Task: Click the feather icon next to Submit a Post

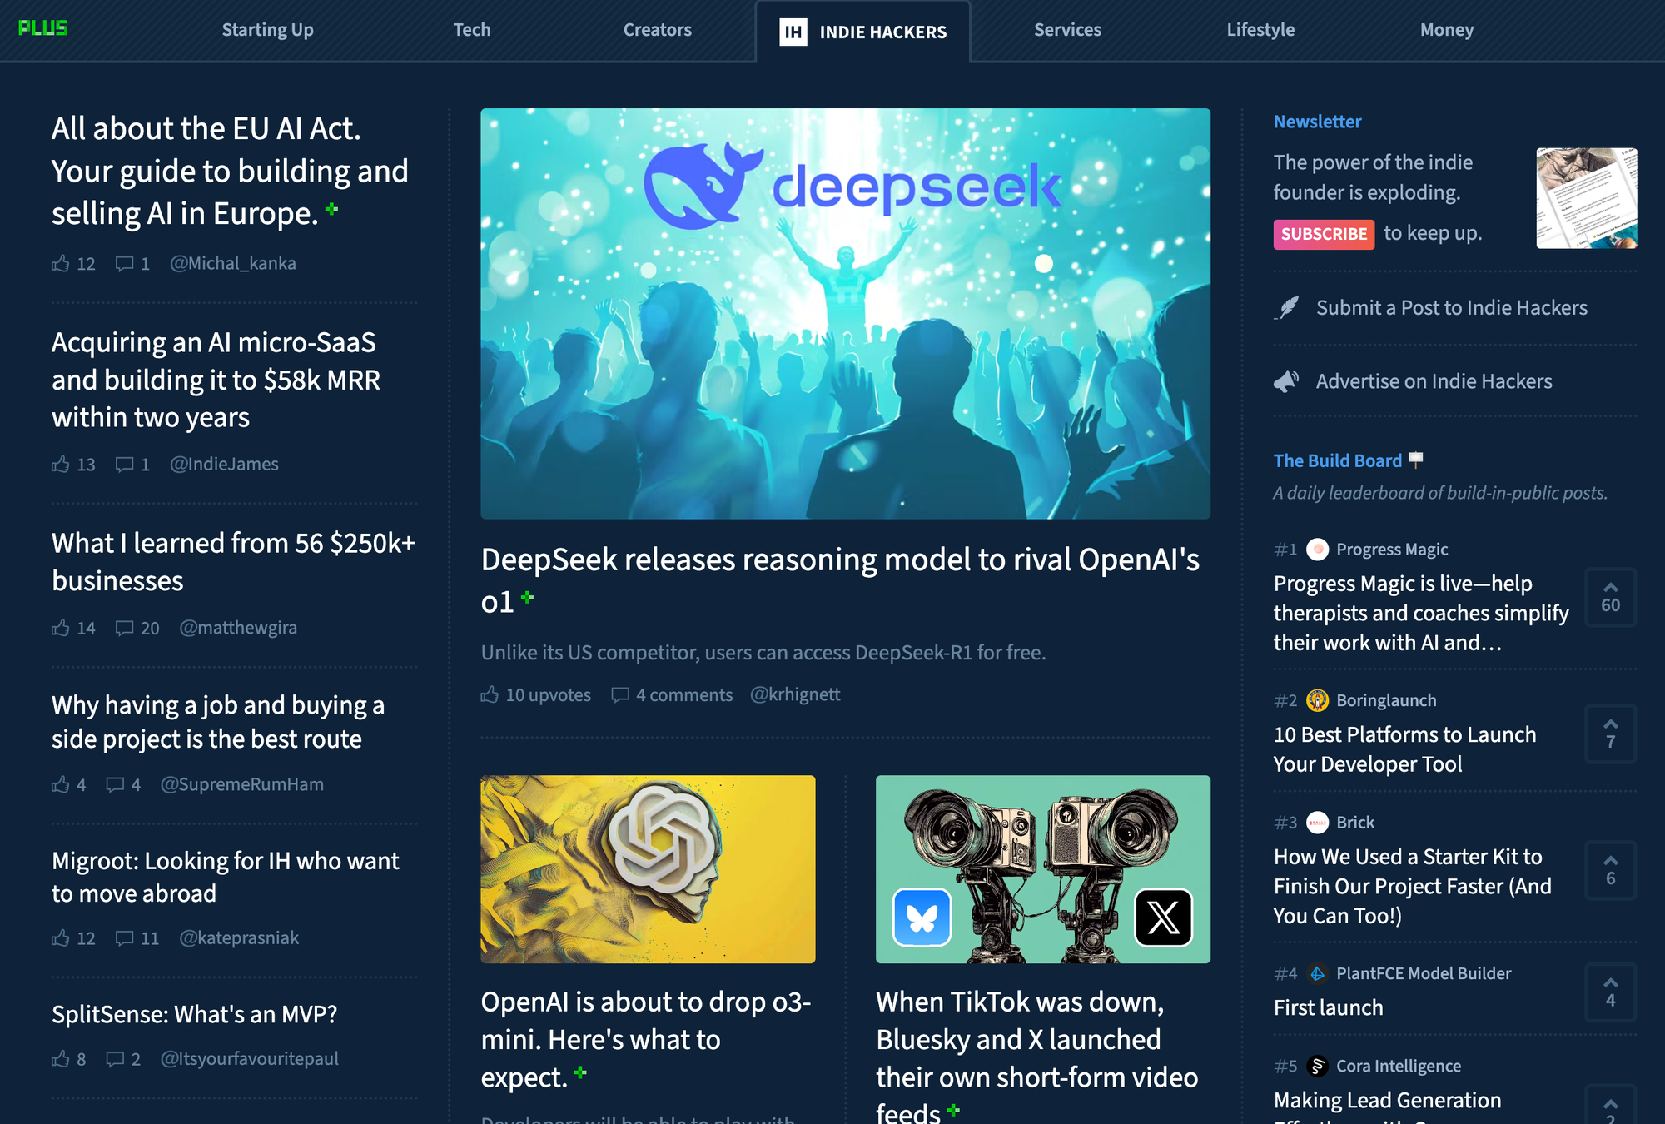Action: 1287,308
